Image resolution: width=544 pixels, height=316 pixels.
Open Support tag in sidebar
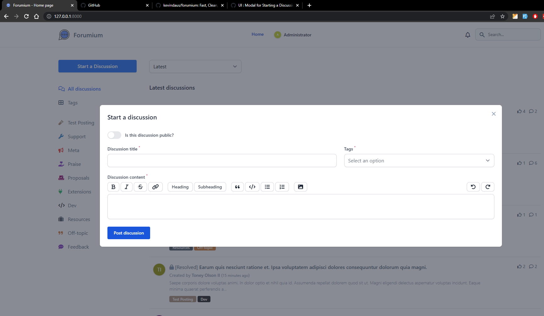tap(72, 137)
